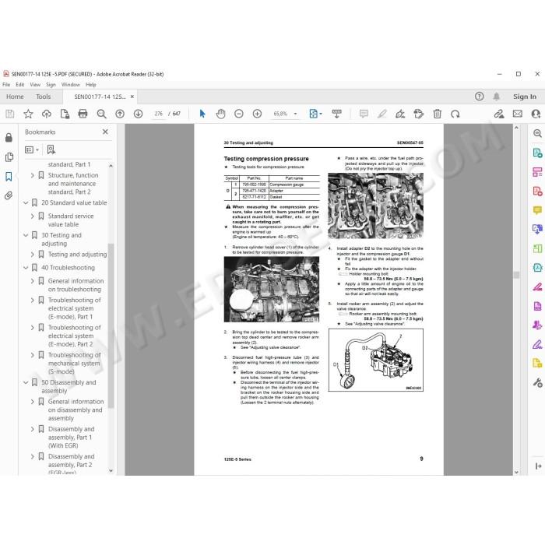The height and width of the screenshot is (545, 545).
Task: Add document to starred with star icon
Action: click(28, 114)
